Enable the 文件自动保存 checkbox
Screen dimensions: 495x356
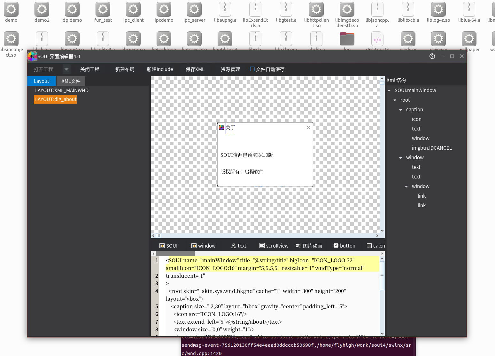coord(252,69)
